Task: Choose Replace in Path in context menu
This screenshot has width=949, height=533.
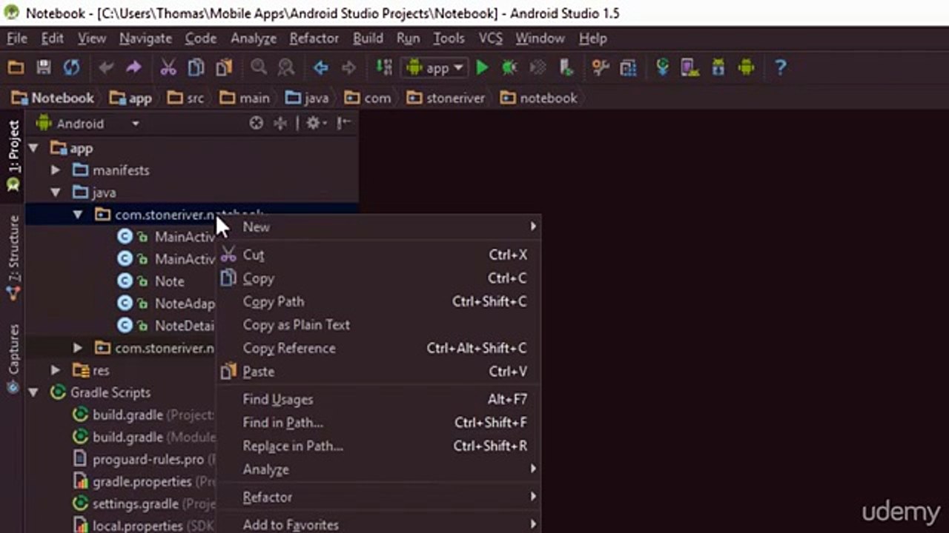Action: pyautogui.click(x=378, y=446)
